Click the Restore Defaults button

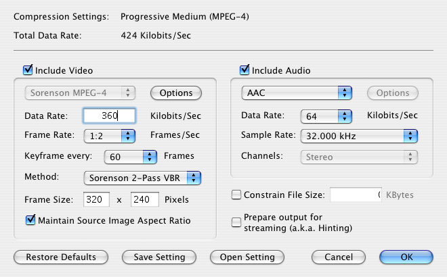point(60,257)
